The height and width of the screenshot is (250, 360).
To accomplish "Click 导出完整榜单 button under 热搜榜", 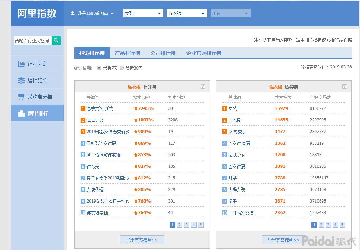I will [284, 240].
